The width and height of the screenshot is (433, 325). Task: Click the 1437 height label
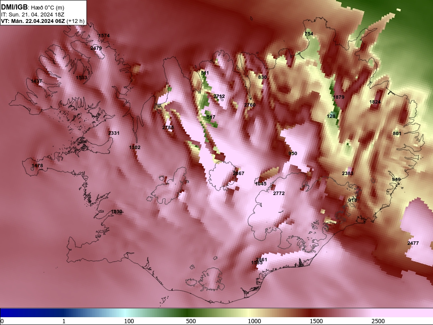click(36, 81)
